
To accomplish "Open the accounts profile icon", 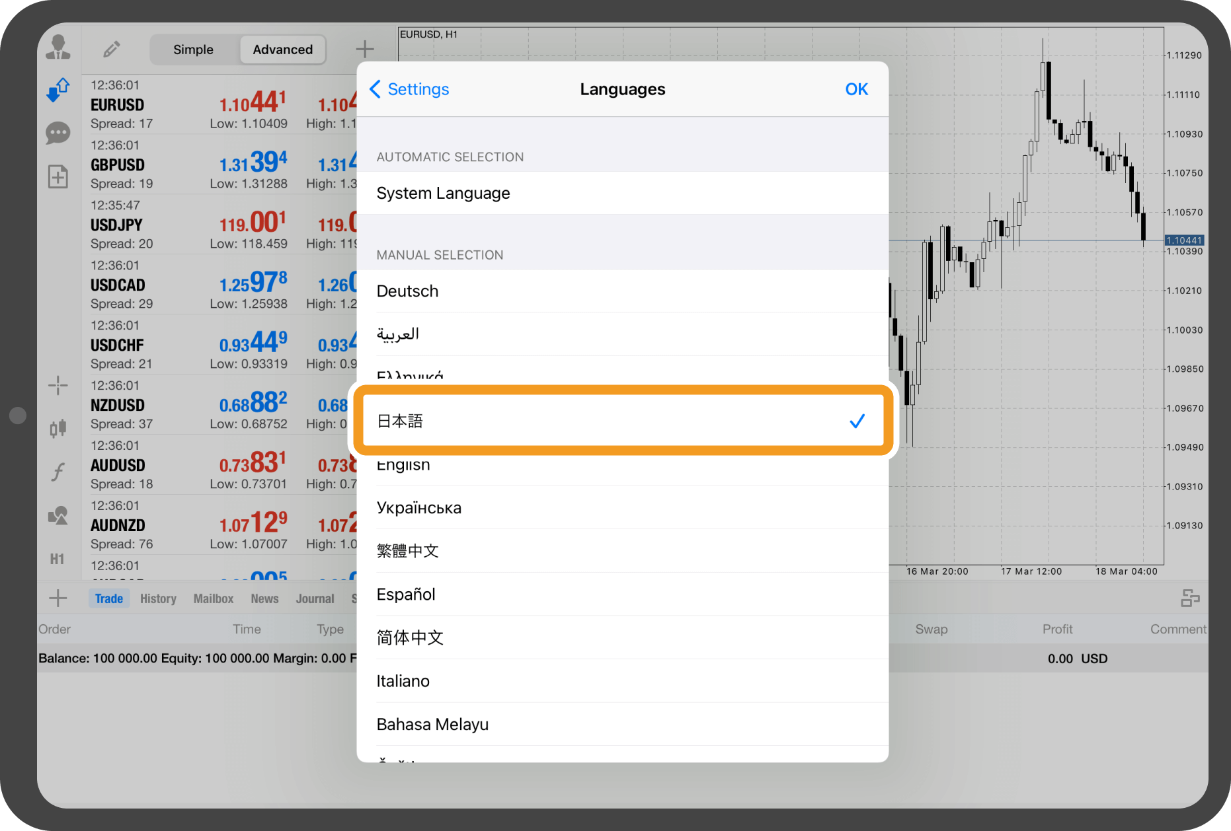I will click(58, 48).
